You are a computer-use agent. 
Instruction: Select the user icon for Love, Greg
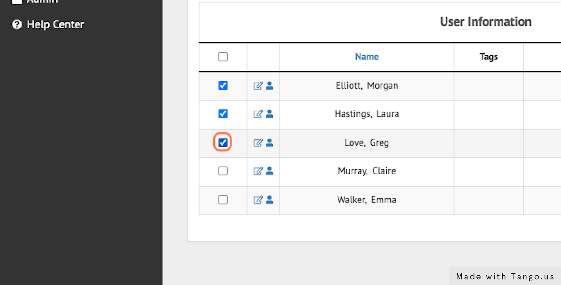269,143
